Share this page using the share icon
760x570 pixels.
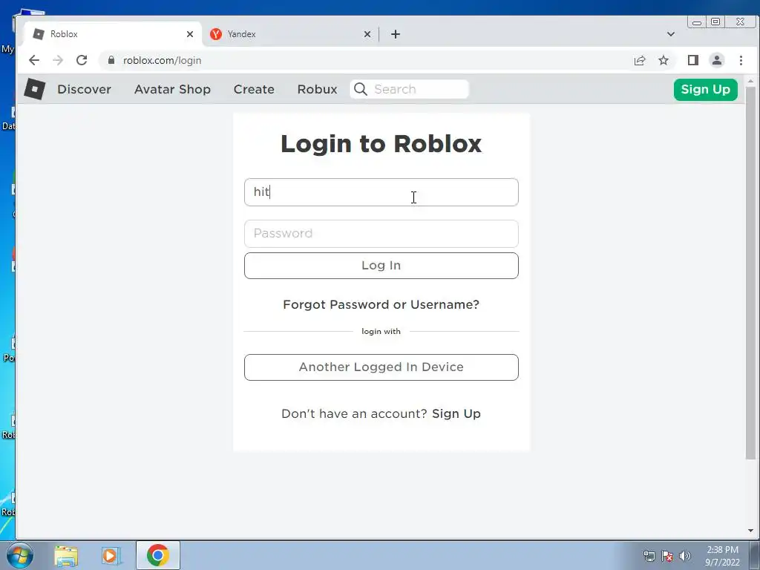640,60
